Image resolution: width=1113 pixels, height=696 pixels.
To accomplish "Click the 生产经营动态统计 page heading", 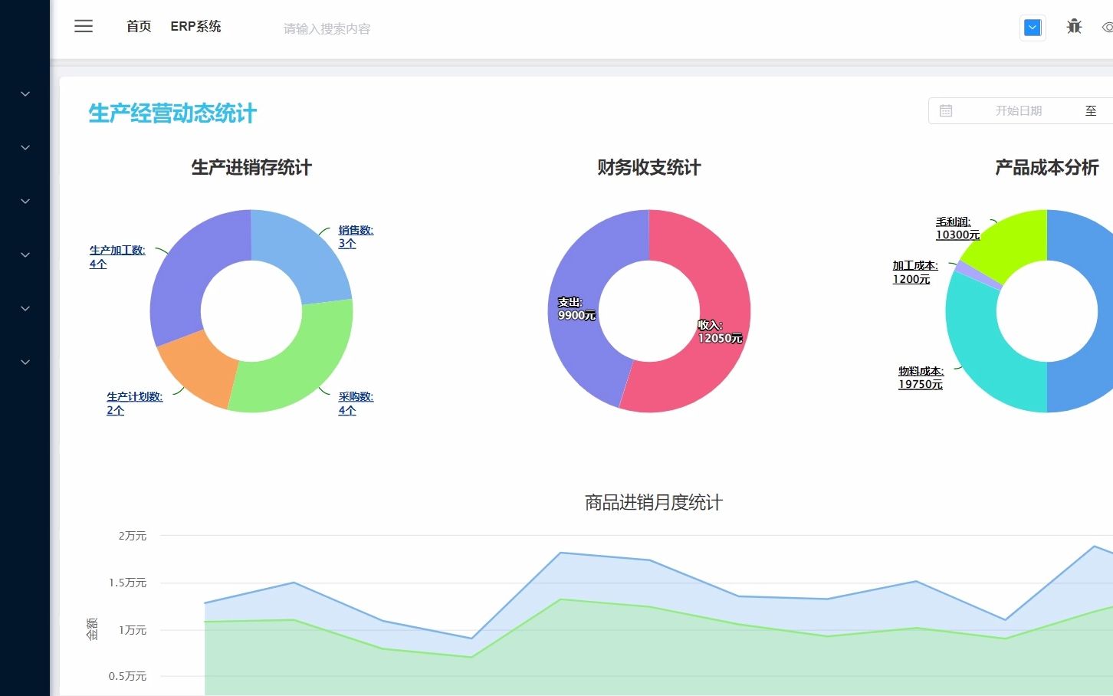I will [x=172, y=113].
